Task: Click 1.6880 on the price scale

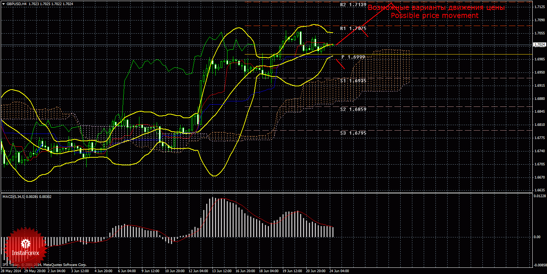Action: pos(539,99)
